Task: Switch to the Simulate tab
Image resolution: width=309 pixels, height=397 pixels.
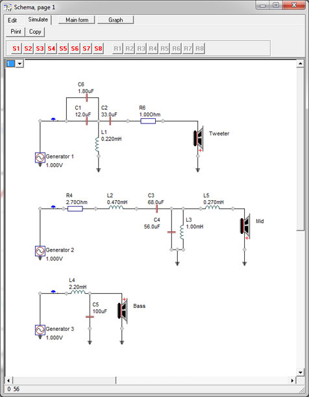Action: pyautogui.click(x=38, y=19)
